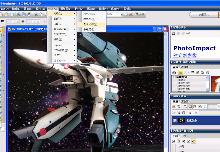This screenshot has height=152, width=220.
Task: Open the 填充與材質 submenu
Action: tap(62, 29)
